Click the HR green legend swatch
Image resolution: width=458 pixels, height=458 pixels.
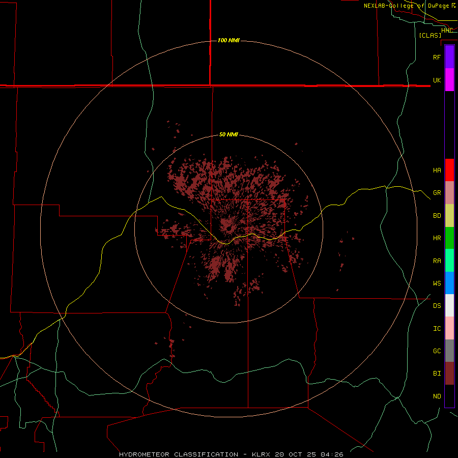pos(449,238)
